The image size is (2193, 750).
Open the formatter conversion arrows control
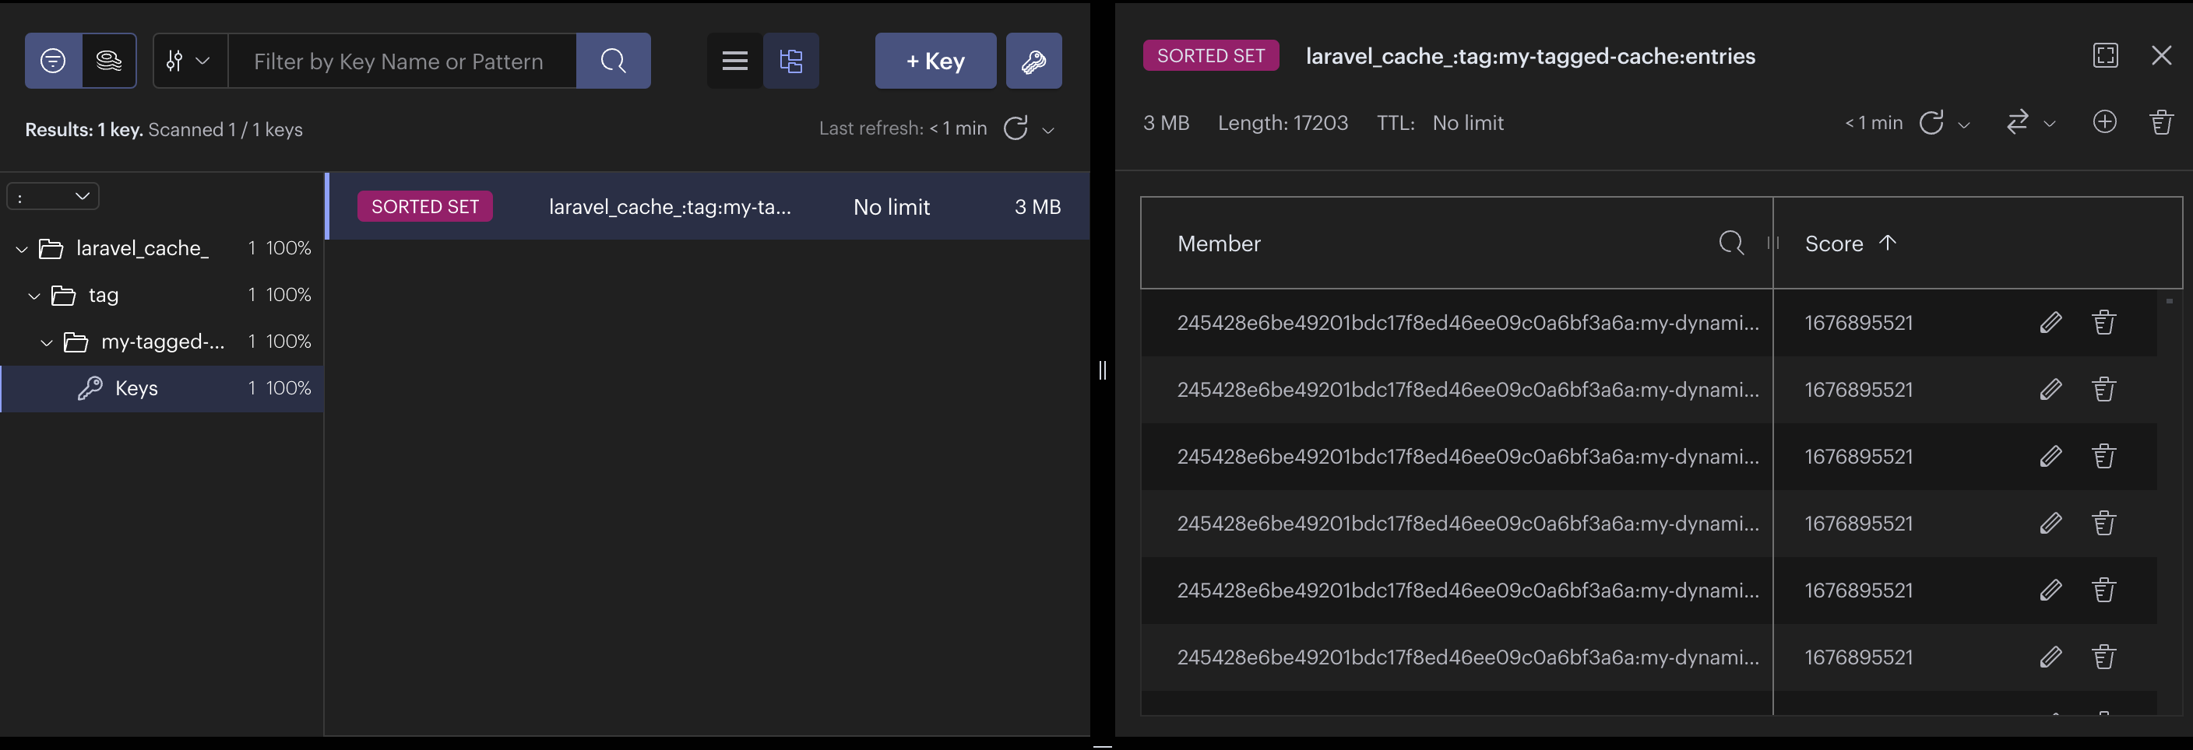[x=2018, y=122]
